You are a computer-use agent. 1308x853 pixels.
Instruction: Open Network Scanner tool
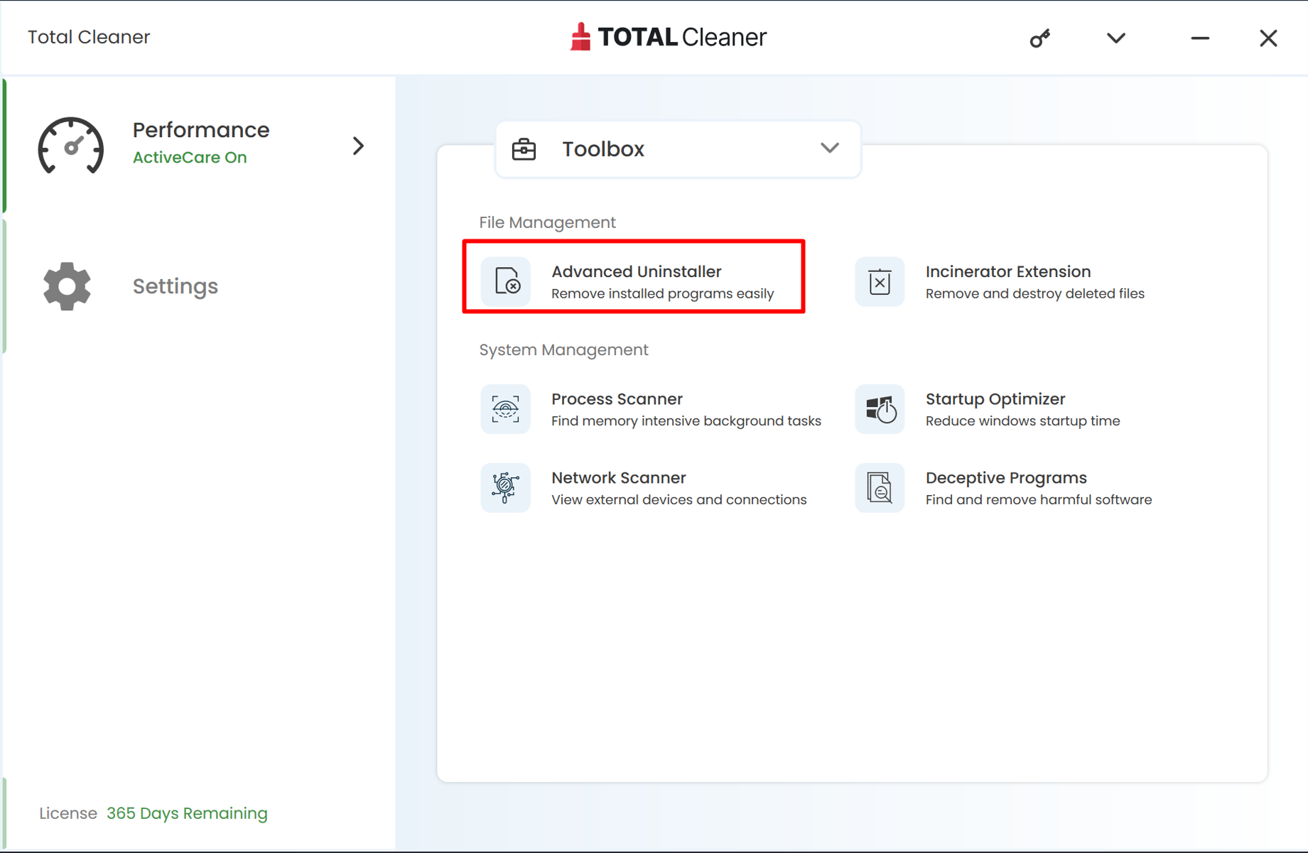point(644,488)
